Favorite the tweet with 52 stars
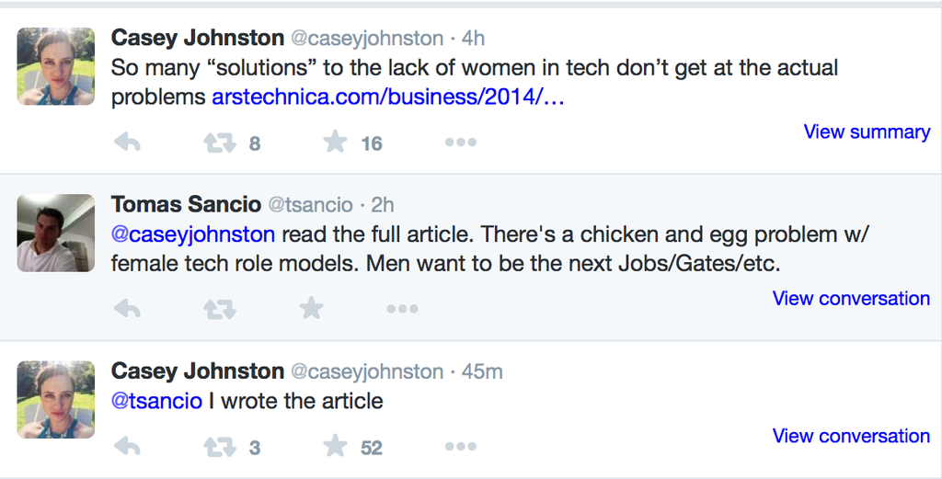This screenshot has width=942, height=479. [336, 447]
